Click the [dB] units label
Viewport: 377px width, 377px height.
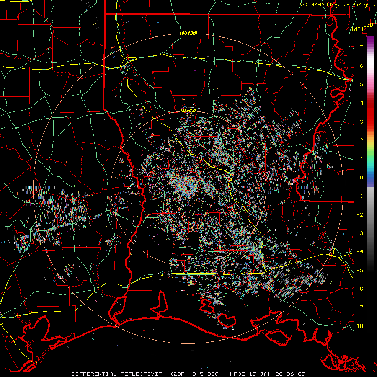[358, 29]
